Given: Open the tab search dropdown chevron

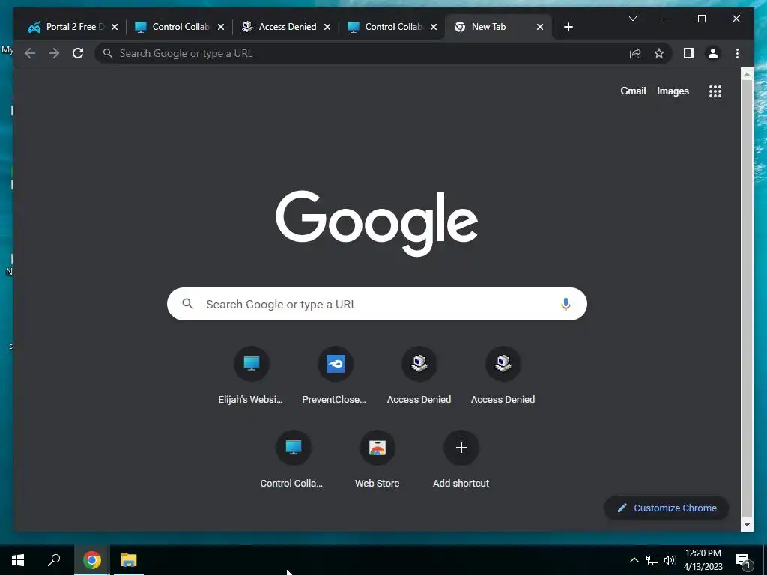Looking at the screenshot, I should (x=632, y=19).
